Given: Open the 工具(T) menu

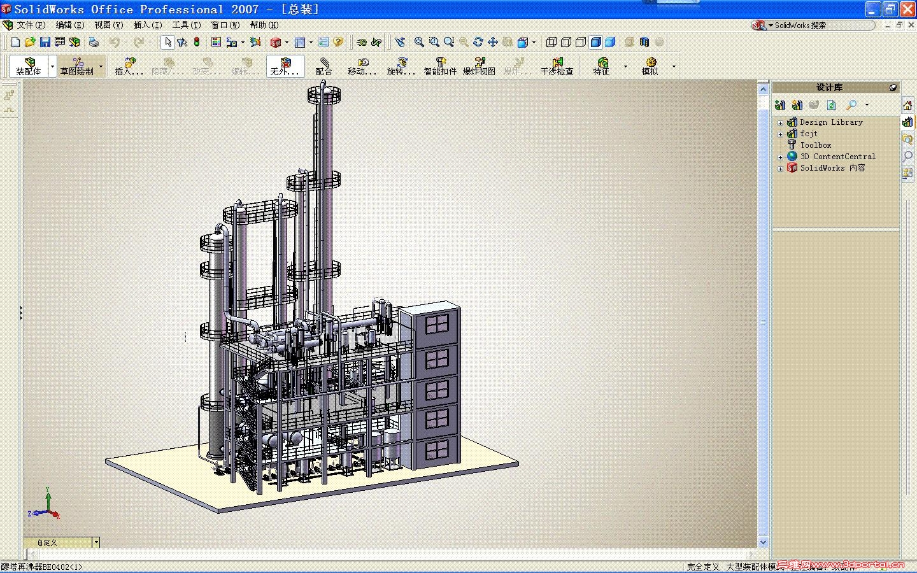Looking at the screenshot, I should click(x=186, y=25).
